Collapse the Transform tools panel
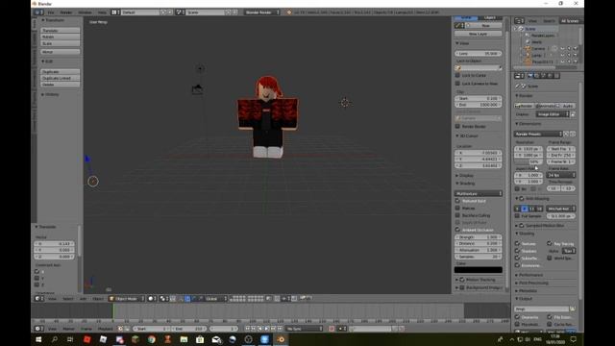Image resolution: width=615 pixels, height=346 pixels. tap(53, 20)
